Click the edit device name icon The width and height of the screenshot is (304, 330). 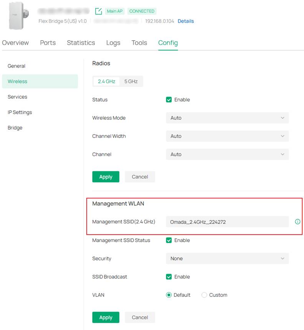click(98, 11)
